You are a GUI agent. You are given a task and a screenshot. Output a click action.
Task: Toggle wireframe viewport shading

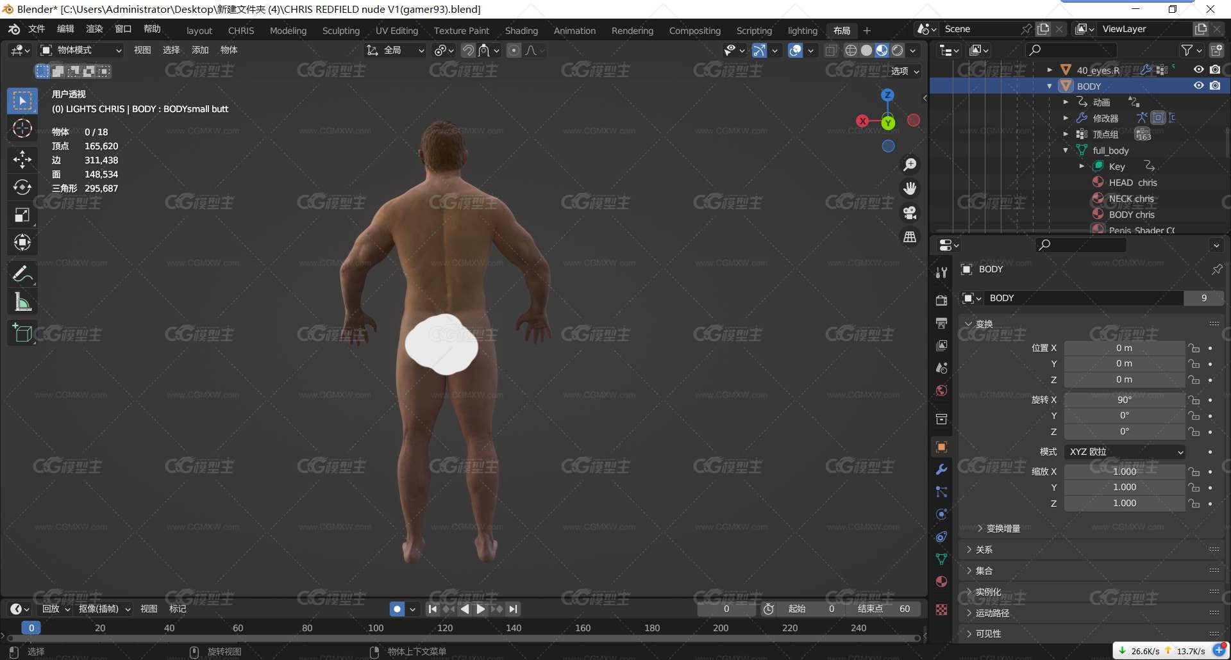851,50
